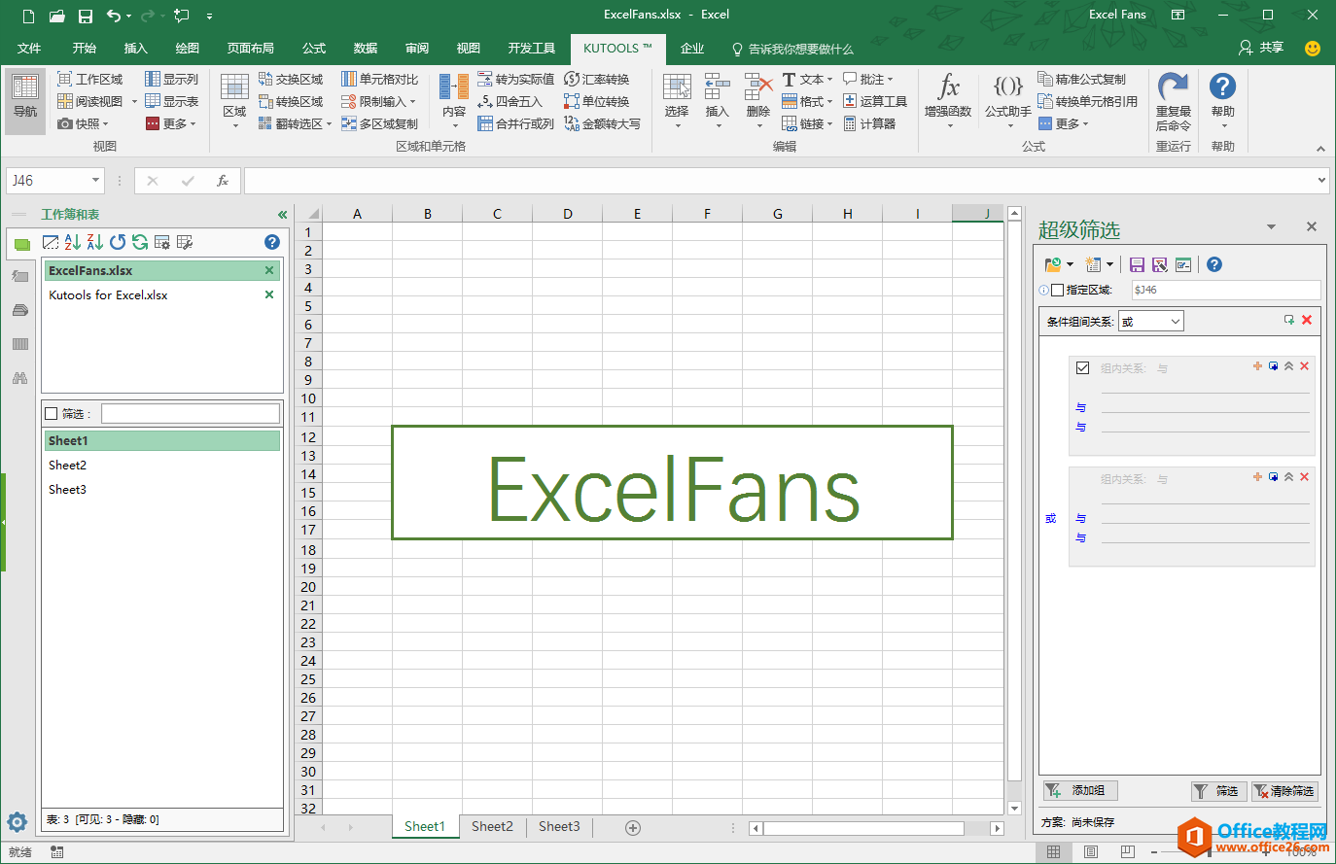The height and width of the screenshot is (864, 1336).
Task: Uncheck the first filter group checkbox
Action: click(1082, 368)
